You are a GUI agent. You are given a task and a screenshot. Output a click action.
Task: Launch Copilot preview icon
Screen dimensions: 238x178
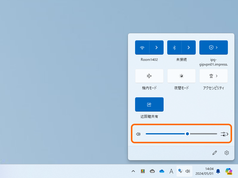pos(229,171)
